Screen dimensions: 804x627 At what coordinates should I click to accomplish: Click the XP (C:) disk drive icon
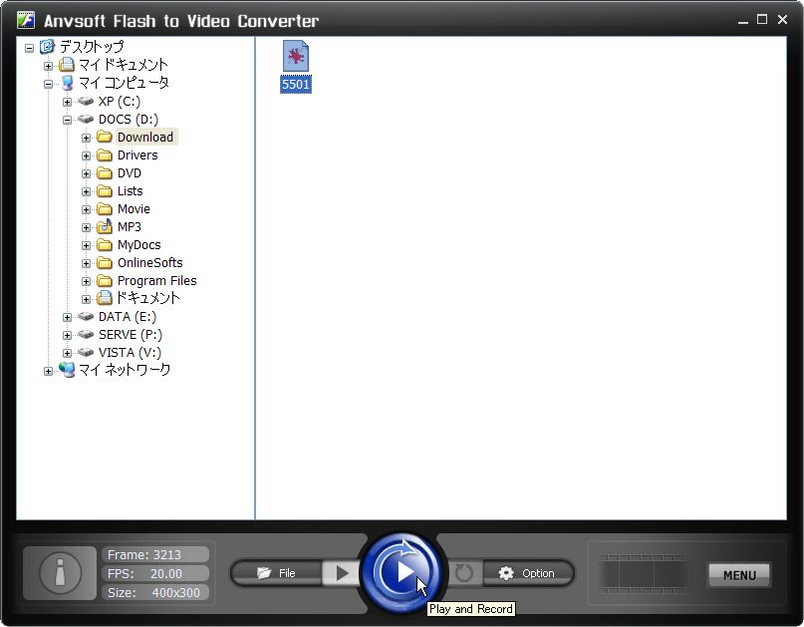(86, 101)
